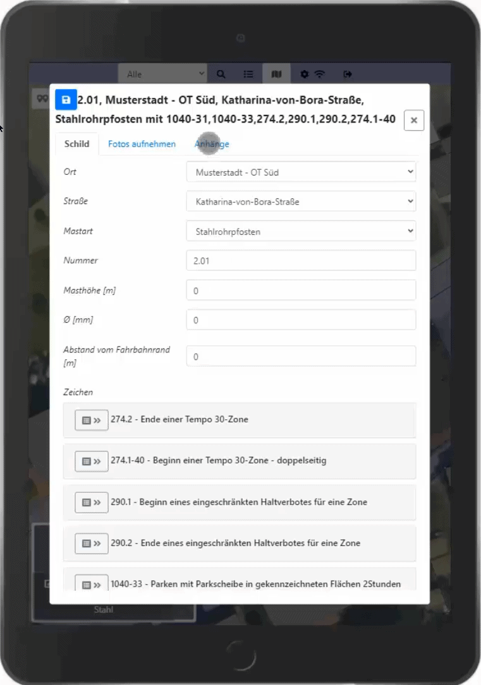Expand the Ort dropdown showing Musterstadt

(301, 172)
